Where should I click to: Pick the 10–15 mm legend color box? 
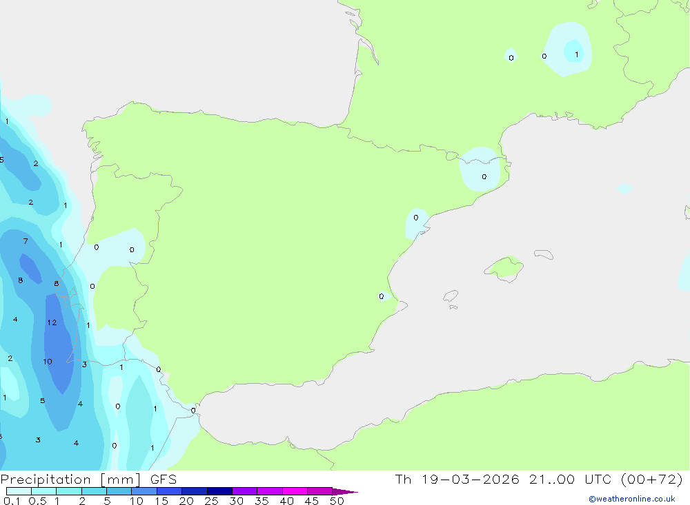click(144, 491)
